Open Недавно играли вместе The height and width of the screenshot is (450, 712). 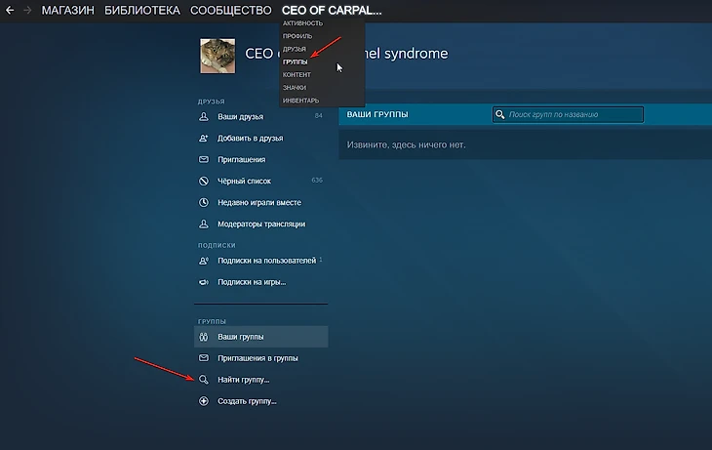click(259, 202)
